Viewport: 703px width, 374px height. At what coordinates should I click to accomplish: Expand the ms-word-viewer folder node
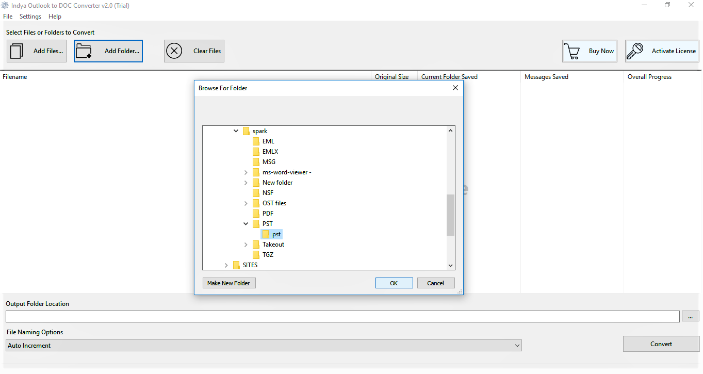(246, 172)
